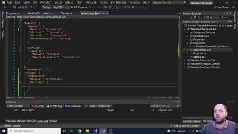Click Solution Explorer Show All Files icon
This screenshot has width=238, height=134.
211,17
